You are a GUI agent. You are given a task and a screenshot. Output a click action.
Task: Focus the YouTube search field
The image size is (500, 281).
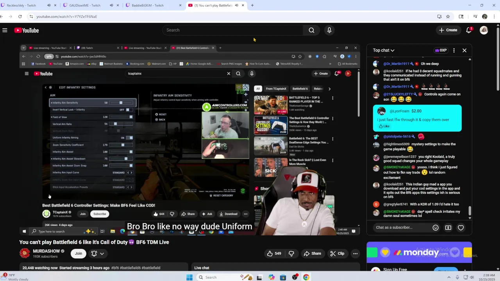coord(233,30)
